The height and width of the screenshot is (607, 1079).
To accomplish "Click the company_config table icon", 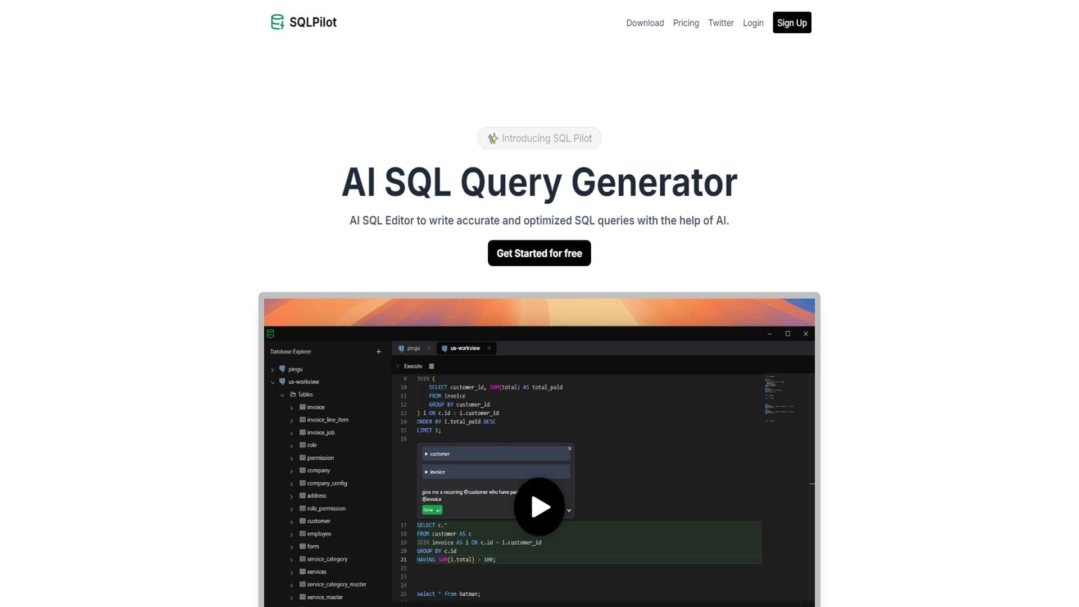I will coord(302,483).
